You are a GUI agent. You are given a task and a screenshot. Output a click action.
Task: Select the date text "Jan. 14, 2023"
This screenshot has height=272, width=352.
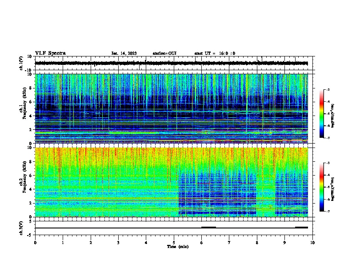click(124, 53)
